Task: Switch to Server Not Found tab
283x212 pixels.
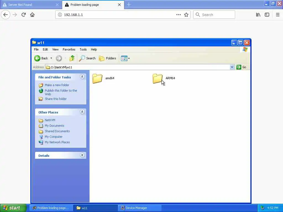Action: pos(31,4)
